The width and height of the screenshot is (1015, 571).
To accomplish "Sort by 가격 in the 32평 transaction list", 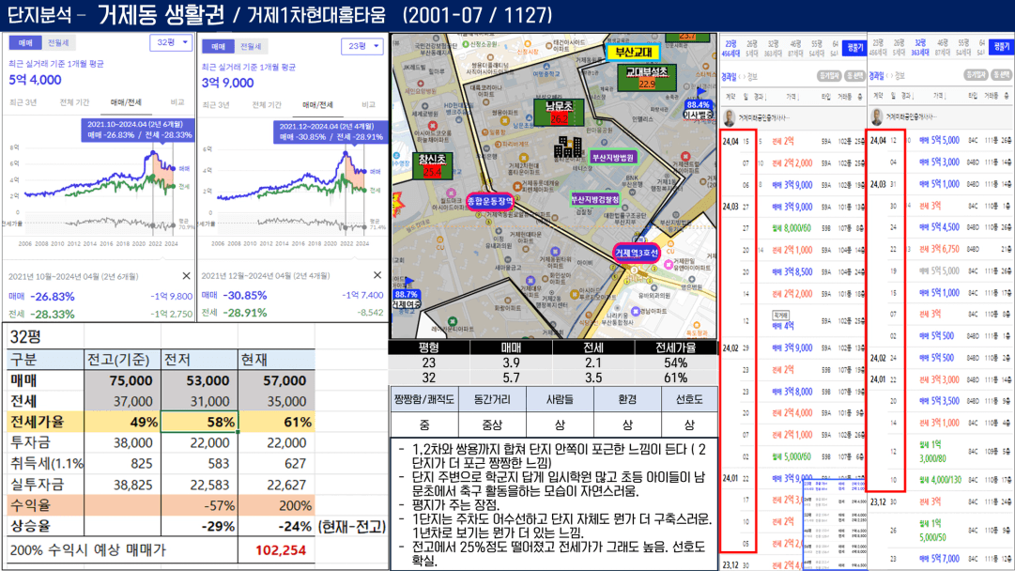I will pyautogui.click(x=940, y=96).
